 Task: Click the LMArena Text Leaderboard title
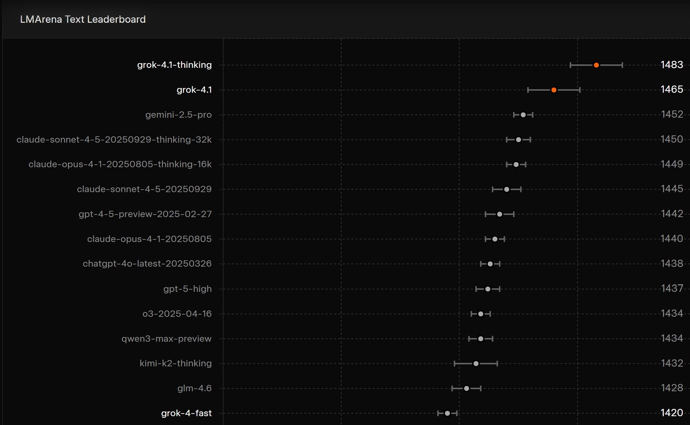(x=83, y=19)
